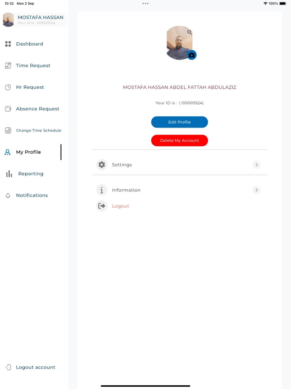Tap the camera icon on profile photo
291x389 pixels.
pos(191,55)
